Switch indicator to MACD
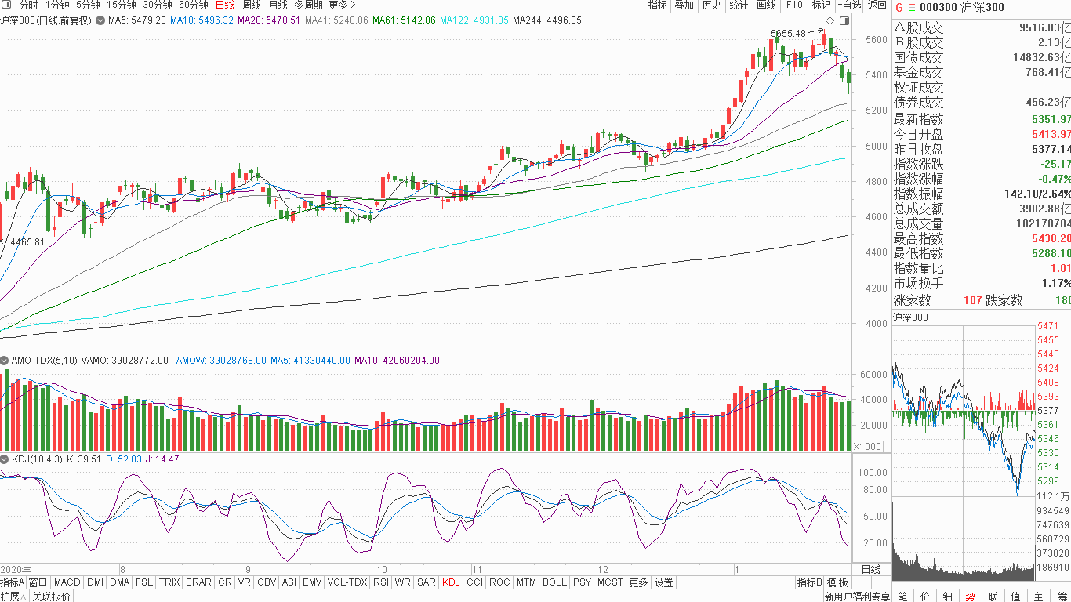 point(67,582)
